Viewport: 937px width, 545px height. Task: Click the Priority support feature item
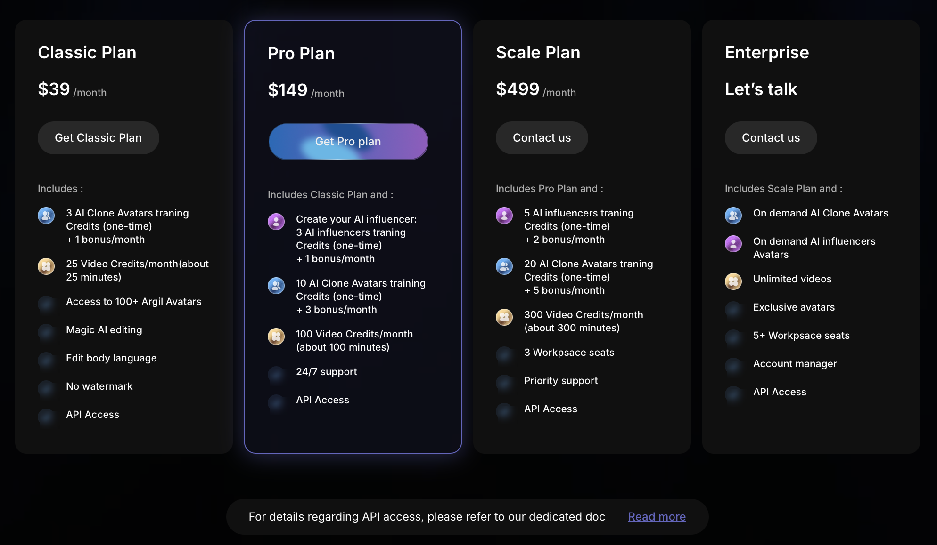point(561,381)
